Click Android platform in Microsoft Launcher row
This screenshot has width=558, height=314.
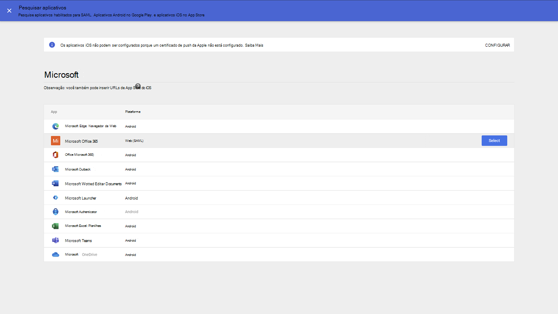pos(131,198)
